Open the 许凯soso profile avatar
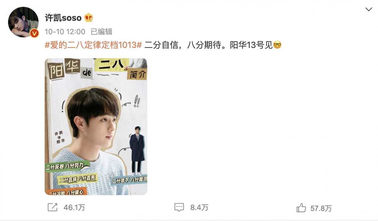The height and width of the screenshot is (221, 378). click(x=23, y=22)
